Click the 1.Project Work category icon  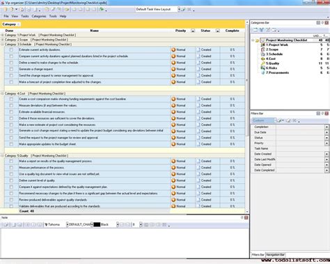(262, 45)
